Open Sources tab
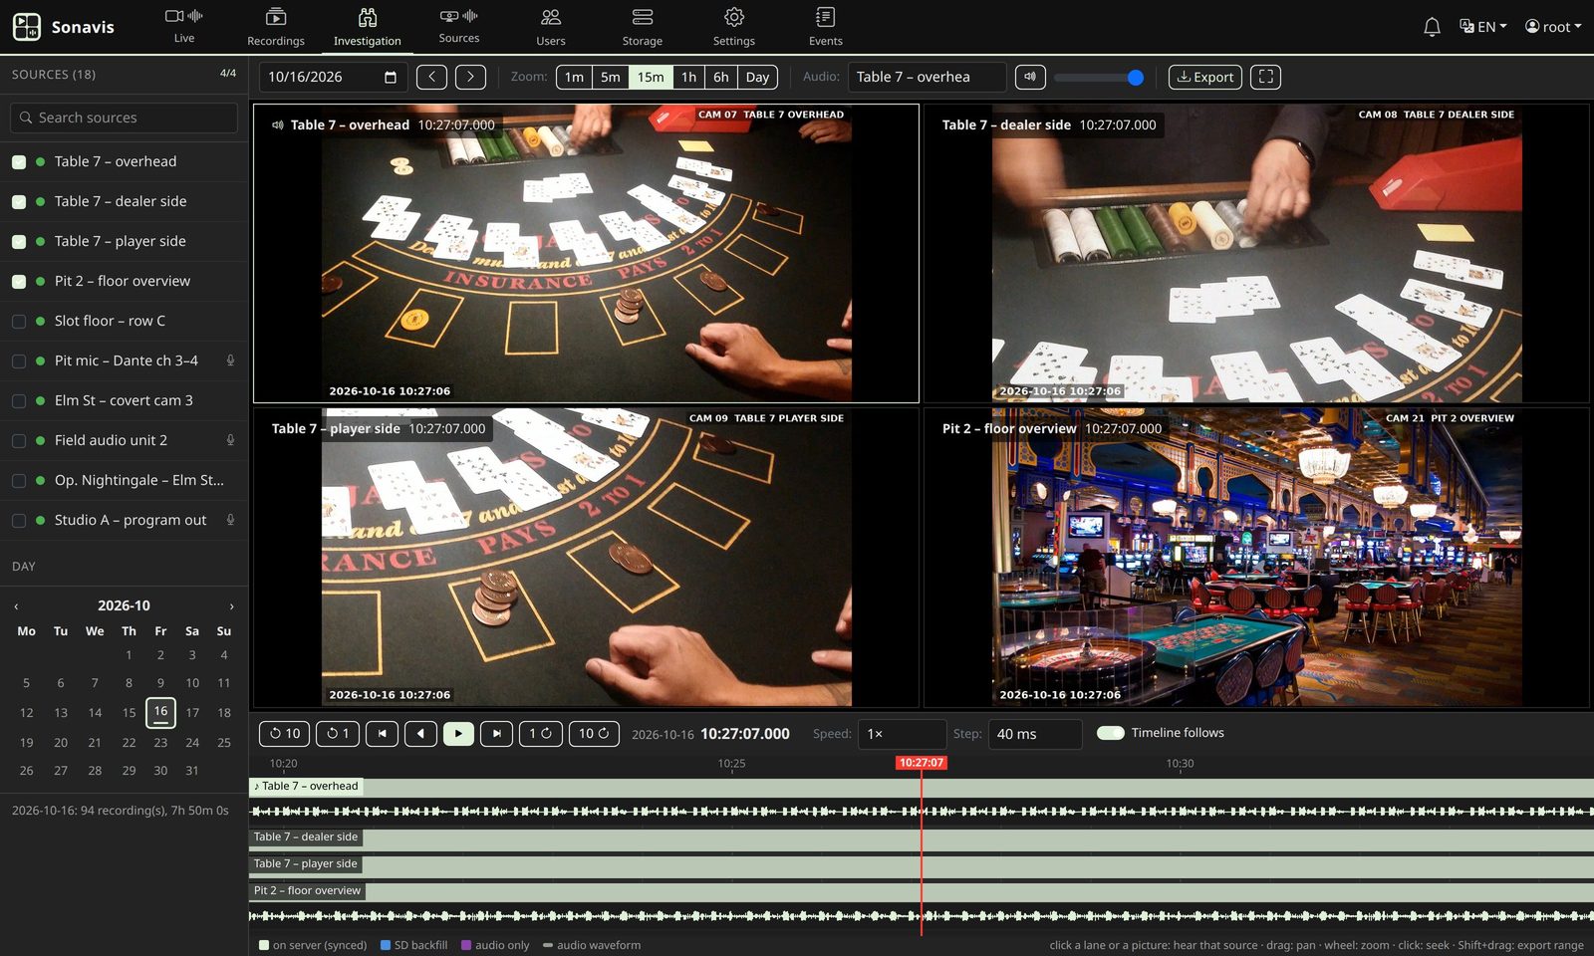 459,27
